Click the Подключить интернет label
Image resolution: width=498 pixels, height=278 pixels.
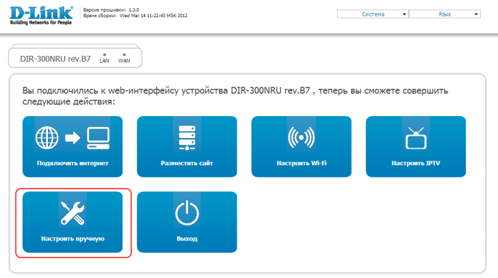73,164
